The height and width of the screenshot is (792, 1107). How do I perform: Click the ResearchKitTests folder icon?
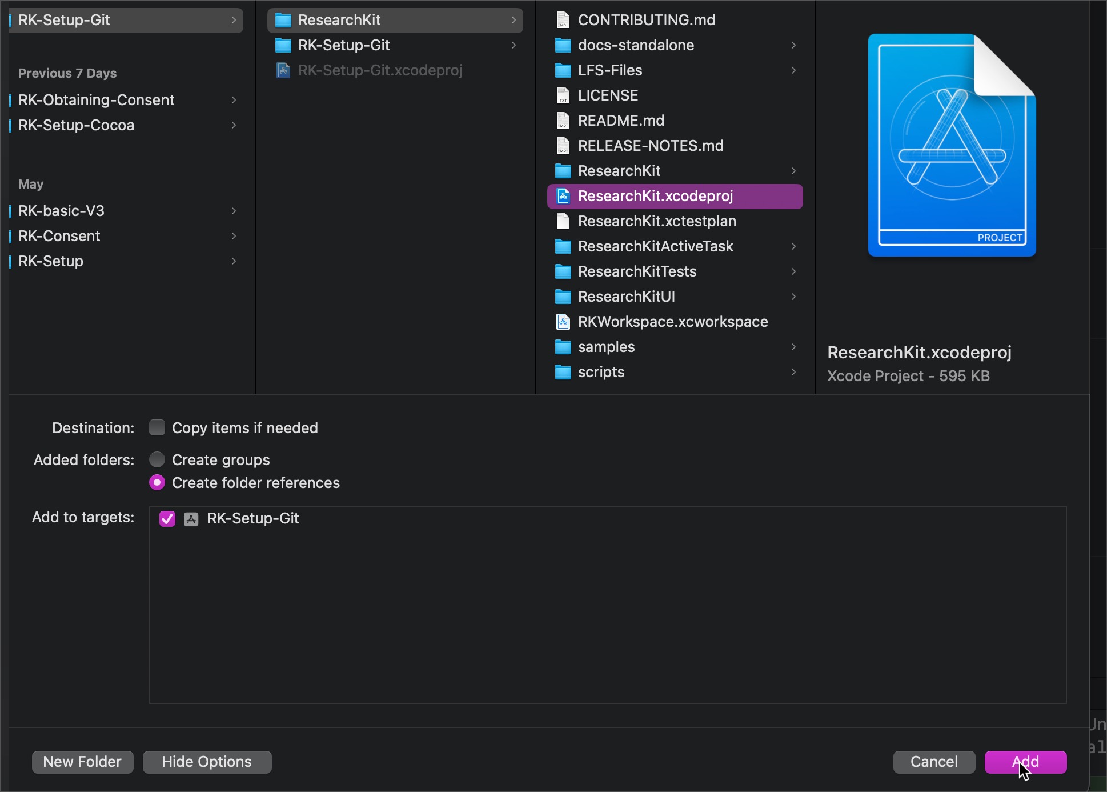(x=563, y=272)
